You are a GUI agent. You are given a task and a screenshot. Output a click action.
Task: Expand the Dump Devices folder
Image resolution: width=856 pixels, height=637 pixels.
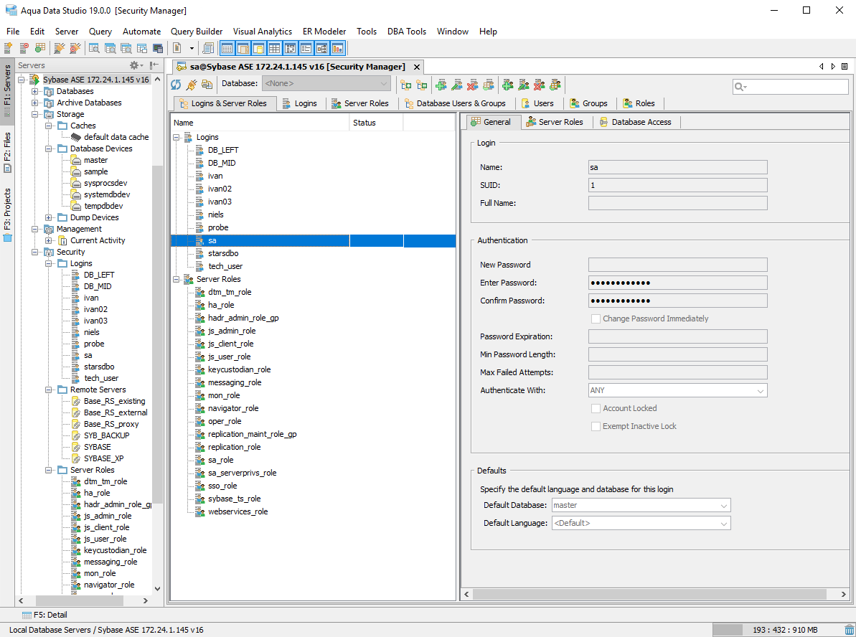coord(49,217)
